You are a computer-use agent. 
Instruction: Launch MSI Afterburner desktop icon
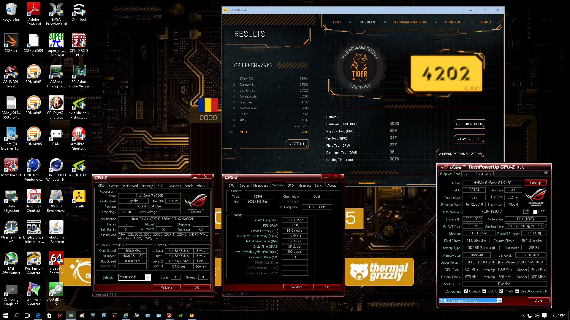point(11,263)
